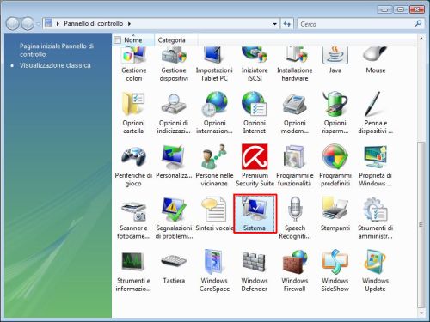Screen dimensions: 430x322
Task: Open Pagina iniziale Pannello di controllo link
Action: click(x=57, y=50)
